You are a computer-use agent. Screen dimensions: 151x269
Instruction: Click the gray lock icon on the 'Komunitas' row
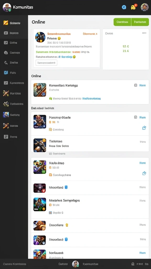136,85
